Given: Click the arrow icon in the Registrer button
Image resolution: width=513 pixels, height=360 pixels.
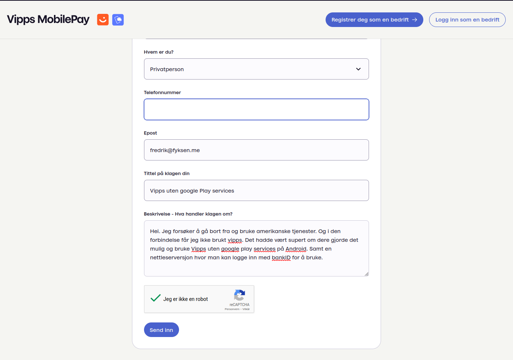Looking at the screenshot, I should click(x=415, y=20).
